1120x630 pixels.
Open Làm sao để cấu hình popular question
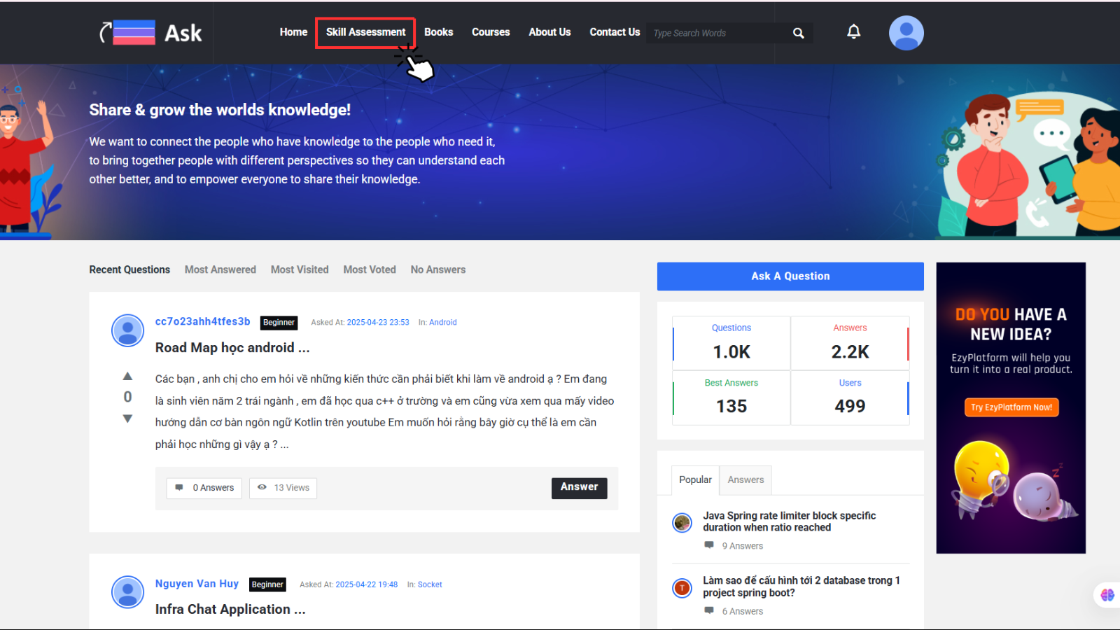pyautogui.click(x=801, y=587)
